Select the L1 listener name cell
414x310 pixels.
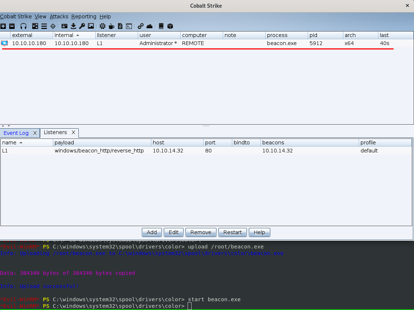tap(27, 151)
